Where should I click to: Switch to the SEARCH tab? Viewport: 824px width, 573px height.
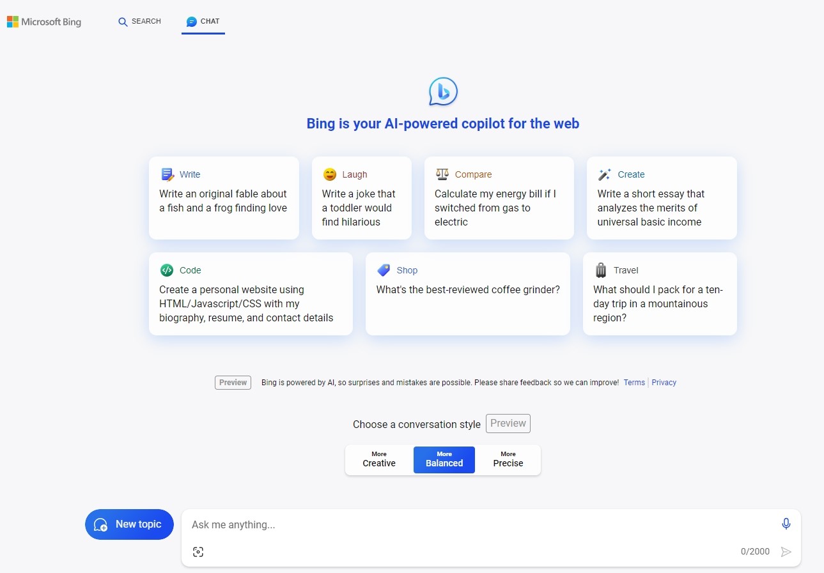coord(139,22)
